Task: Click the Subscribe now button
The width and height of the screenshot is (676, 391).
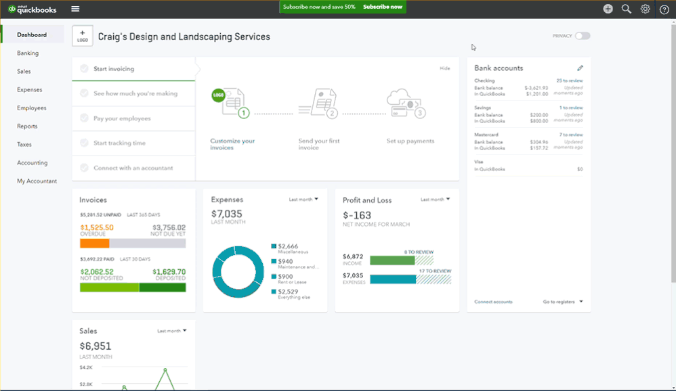Action: click(383, 7)
